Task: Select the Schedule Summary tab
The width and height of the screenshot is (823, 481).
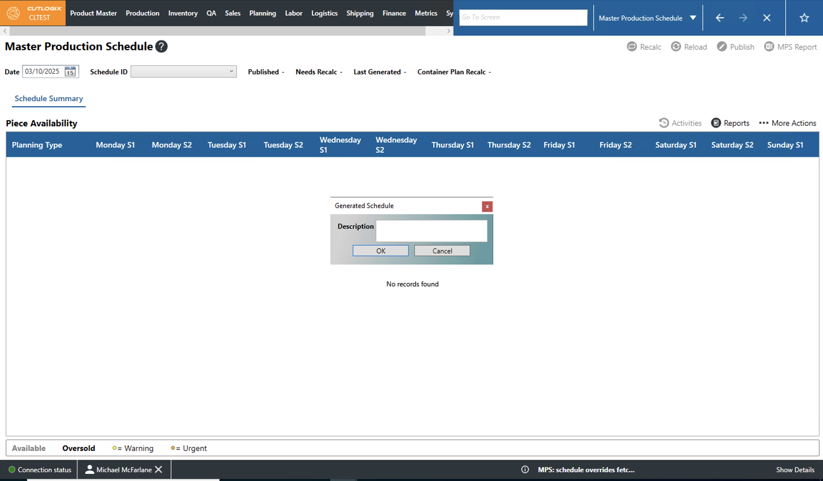Action: coord(49,98)
